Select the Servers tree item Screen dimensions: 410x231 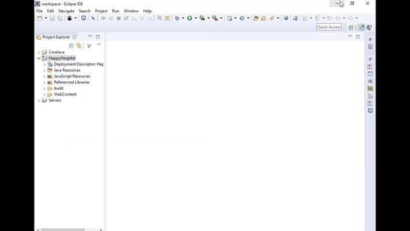click(x=54, y=100)
